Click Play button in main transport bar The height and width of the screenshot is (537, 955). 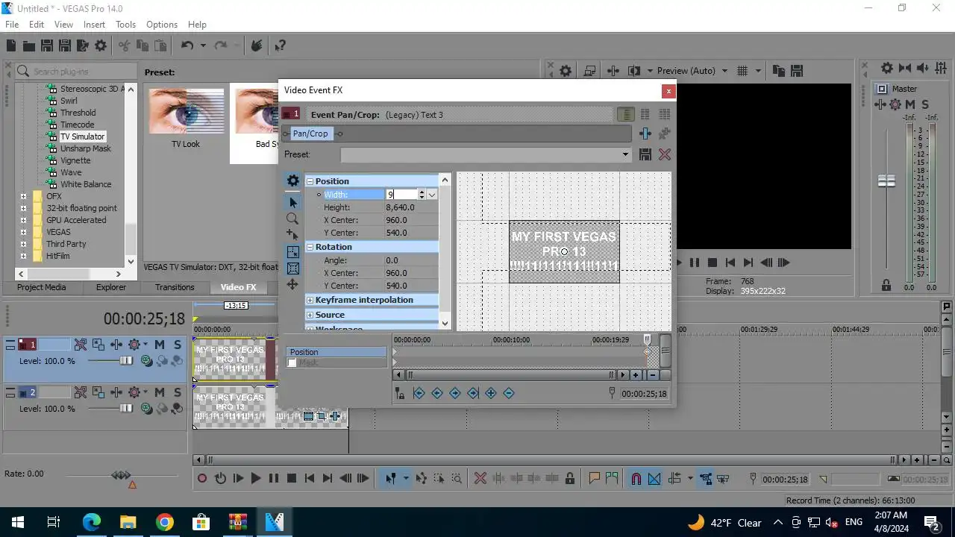coord(256,479)
